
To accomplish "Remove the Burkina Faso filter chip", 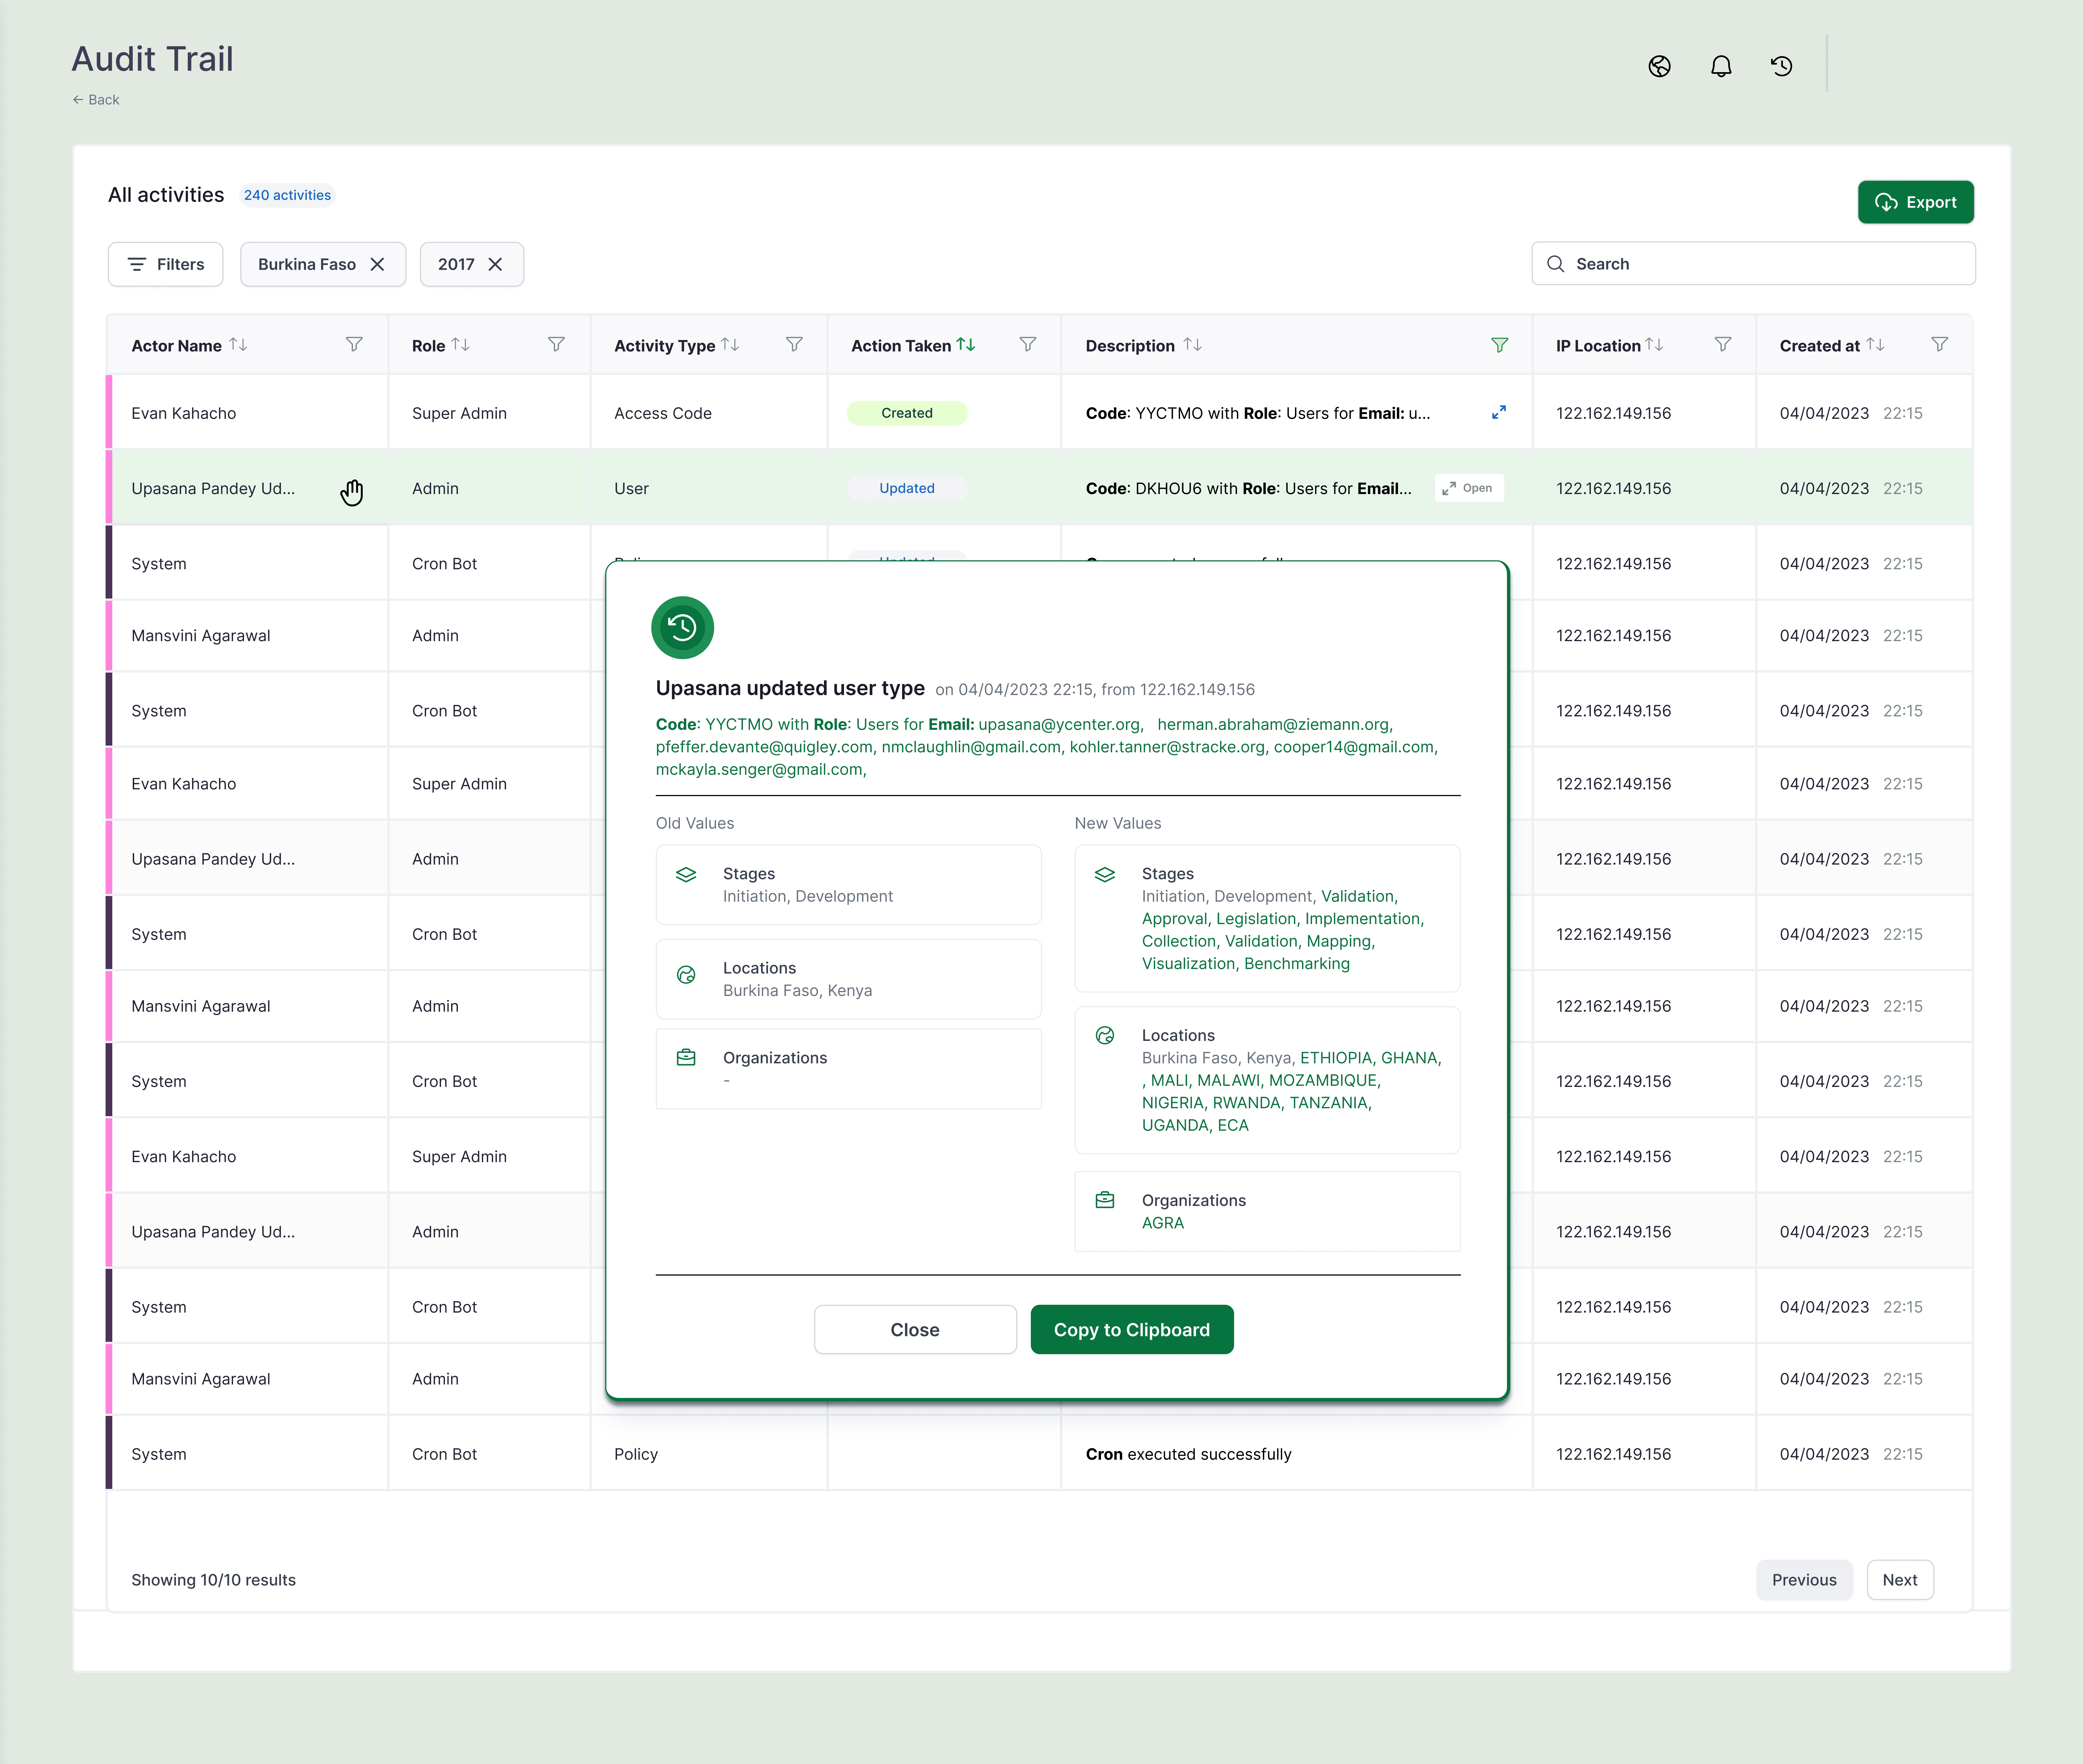I will [x=377, y=264].
